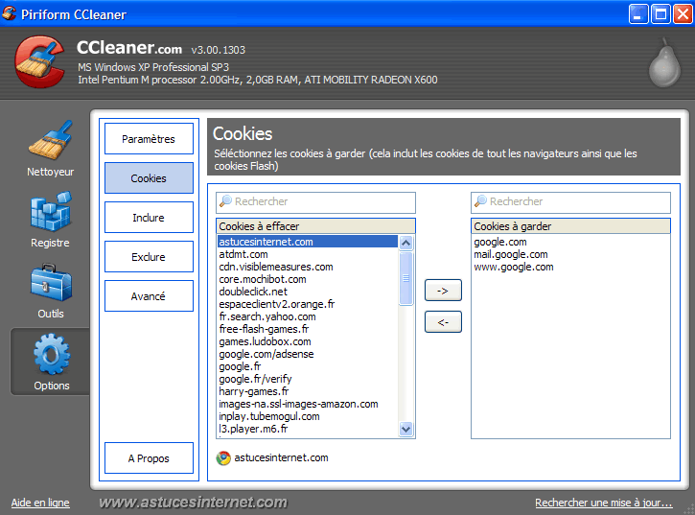Select images-na.ssl-images-amazon.com cookie
Screen dimensions: 695x515
(x=308, y=404)
